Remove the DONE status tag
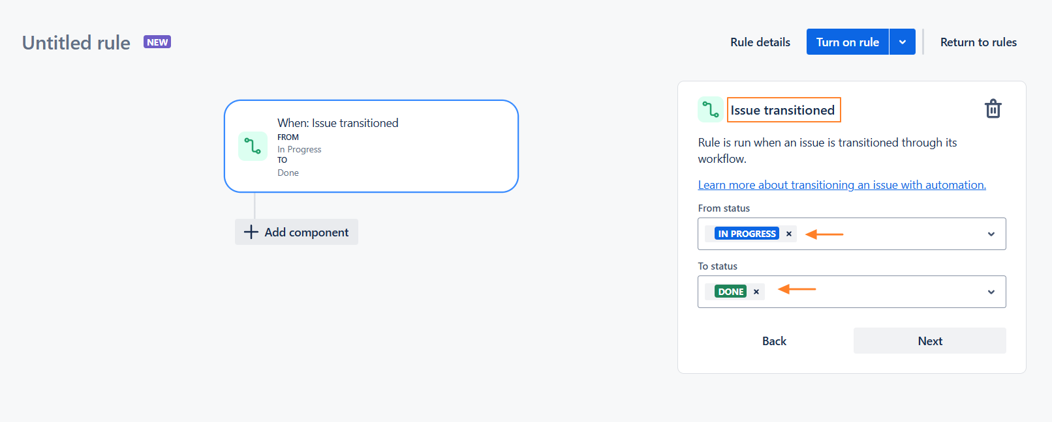Viewport: 1052px width, 422px height. (x=756, y=292)
